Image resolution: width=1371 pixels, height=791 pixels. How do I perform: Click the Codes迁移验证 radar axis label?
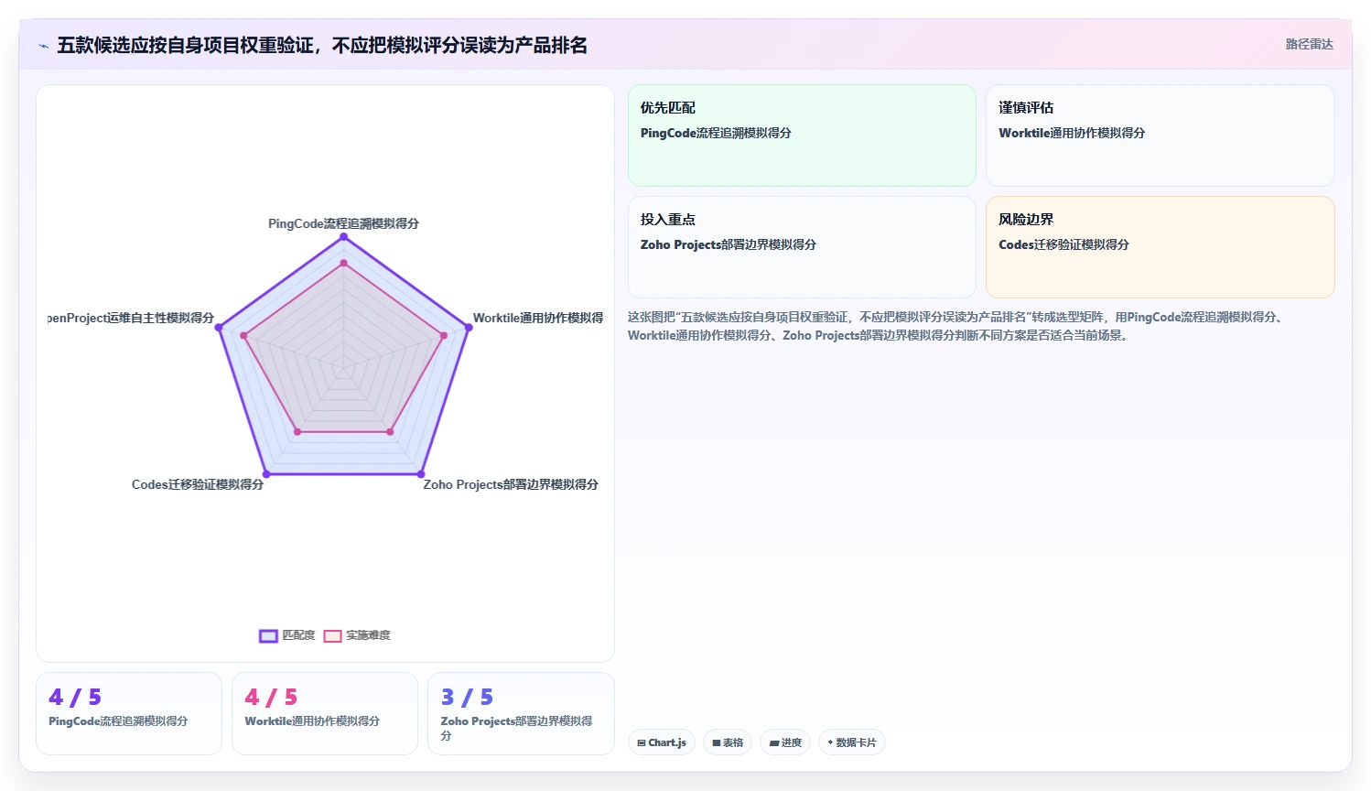coord(198,484)
